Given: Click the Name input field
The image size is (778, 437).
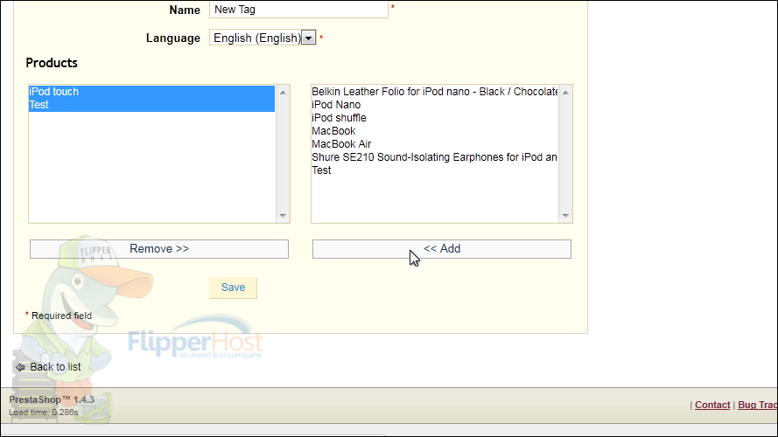Looking at the screenshot, I should click(298, 10).
